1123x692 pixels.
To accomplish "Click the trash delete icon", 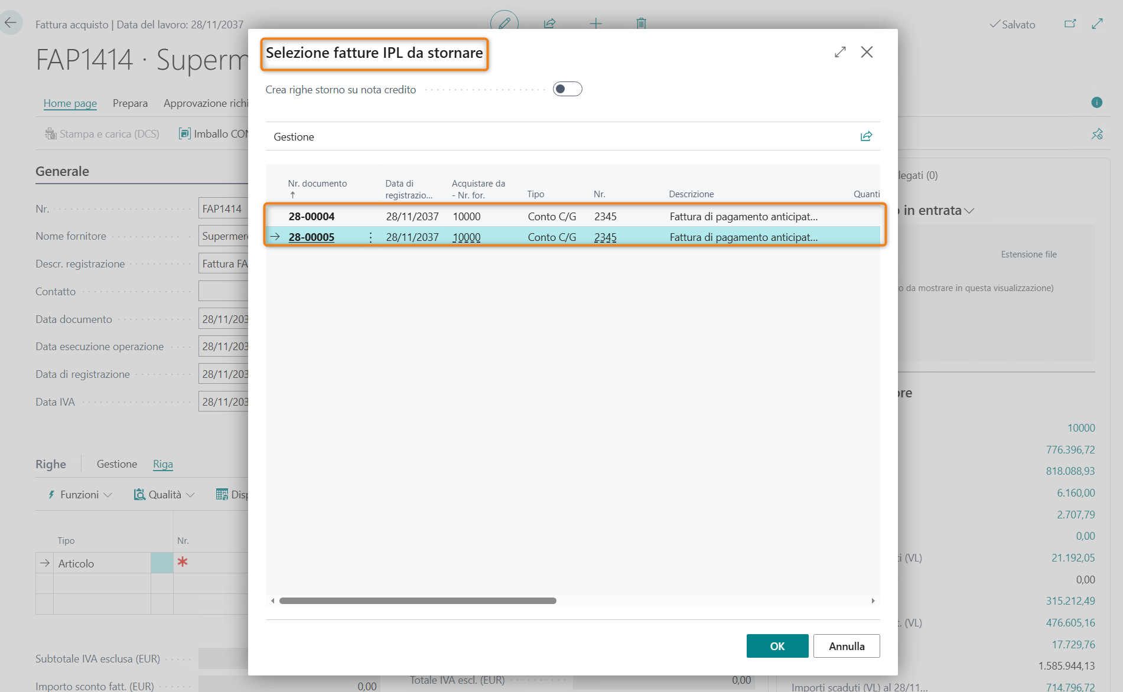I will [641, 24].
